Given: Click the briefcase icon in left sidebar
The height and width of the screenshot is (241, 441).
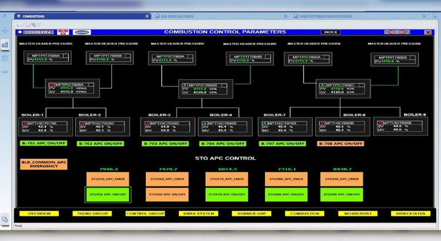Looking at the screenshot, I should 5,45.
